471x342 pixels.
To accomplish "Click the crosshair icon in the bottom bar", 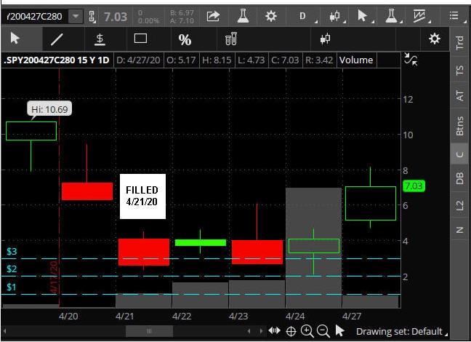I will coord(291,332).
